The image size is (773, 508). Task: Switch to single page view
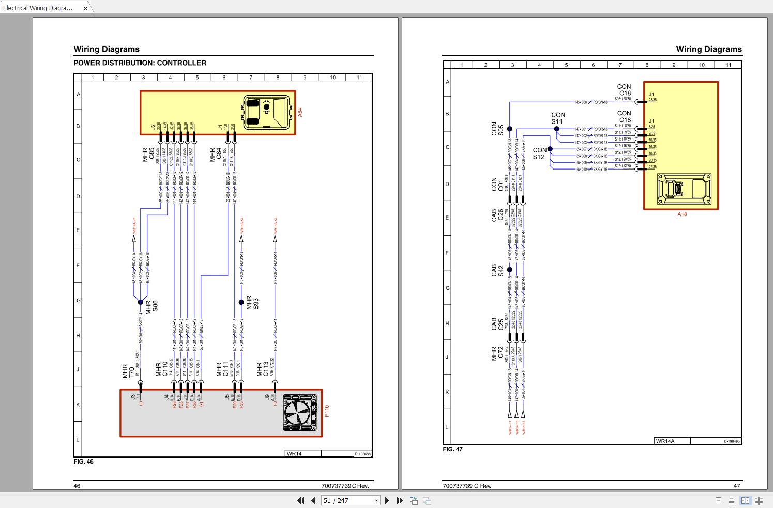[718, 500]
